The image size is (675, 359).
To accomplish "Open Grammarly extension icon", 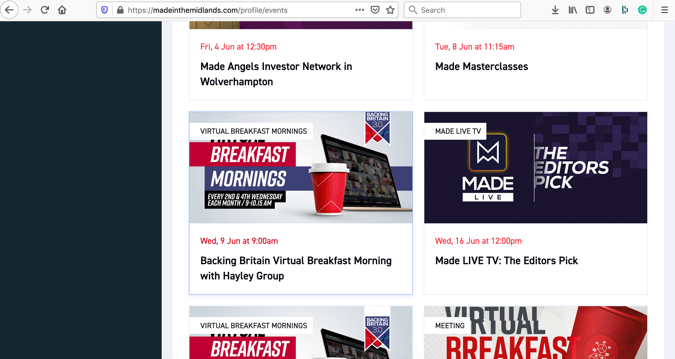I will click(642, 10).
